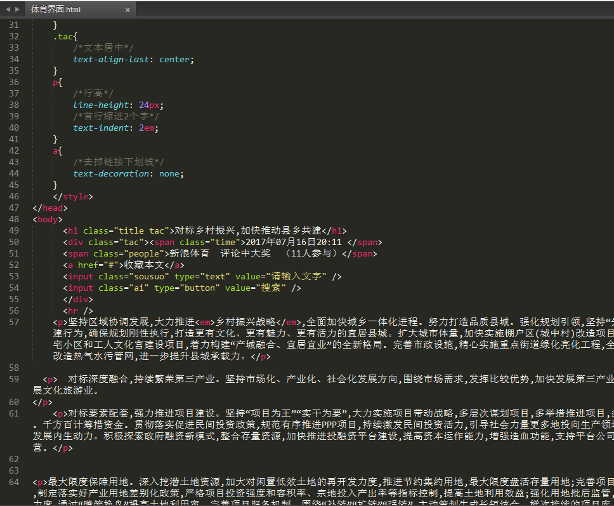This screenshot has height=506, width=614.
Task: Place cursor on text-align-last property
Action: click(111, 59)
